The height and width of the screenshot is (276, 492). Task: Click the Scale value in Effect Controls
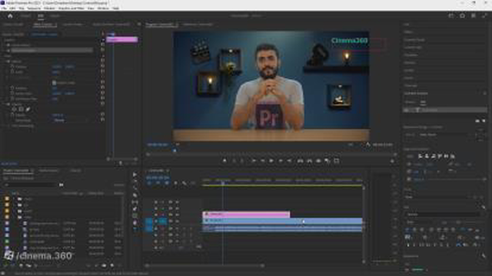tap(56, 72)
